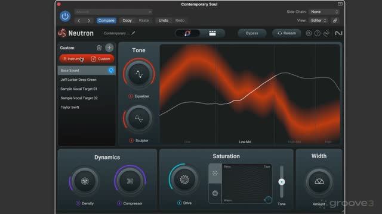The image size is (382, 214).
Task: Click the window expand icon top right
Action: pos(340,4)
